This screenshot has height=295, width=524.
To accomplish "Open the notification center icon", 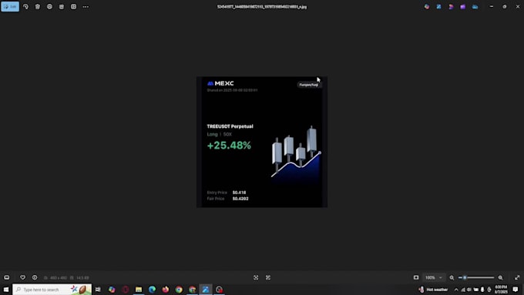I will click(516, 290).
